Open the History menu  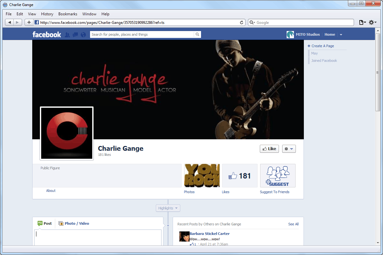47,14
